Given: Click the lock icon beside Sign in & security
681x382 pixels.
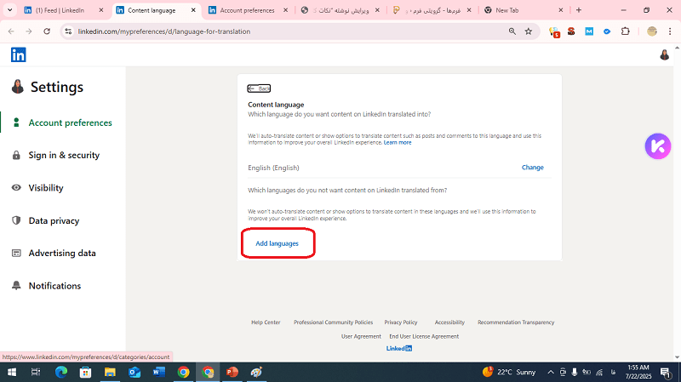Looking at the screenshot, I should (x=16, y=156).
